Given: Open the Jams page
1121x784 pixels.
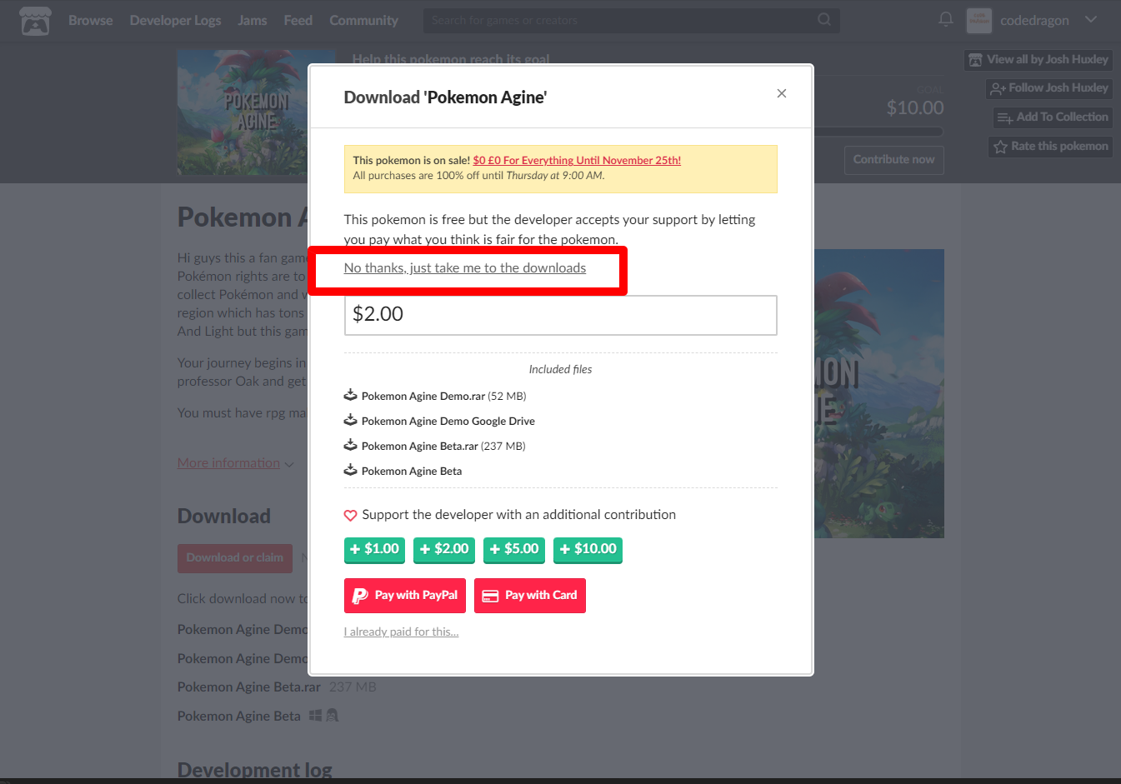Looking at the screenshot, I should 253,20.
